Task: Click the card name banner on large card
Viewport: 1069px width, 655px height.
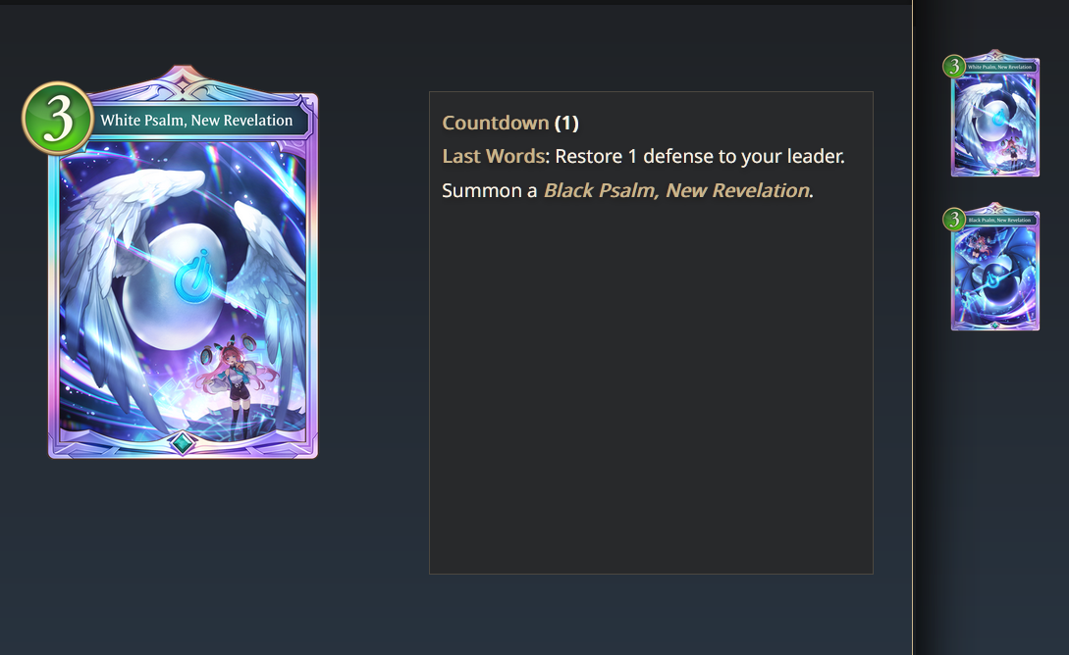Action: 197,121
